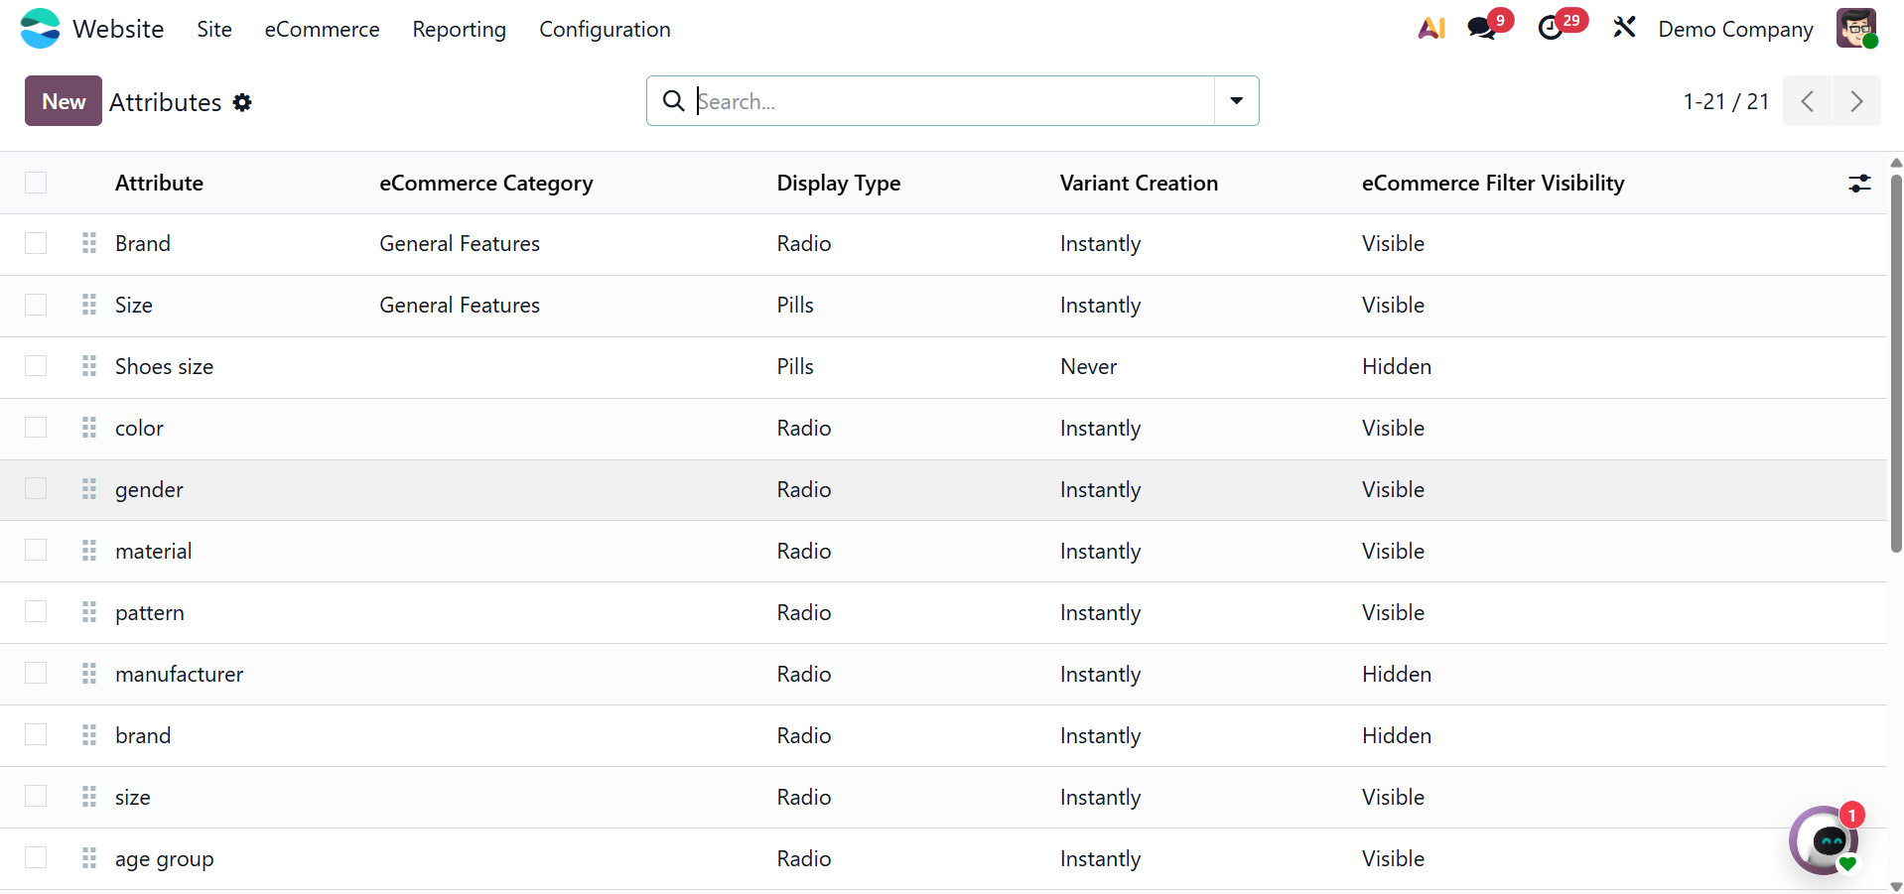Open the AI assistant icon in the top bar
This screenshot has height=894, width=1904.
[1430, 29]
